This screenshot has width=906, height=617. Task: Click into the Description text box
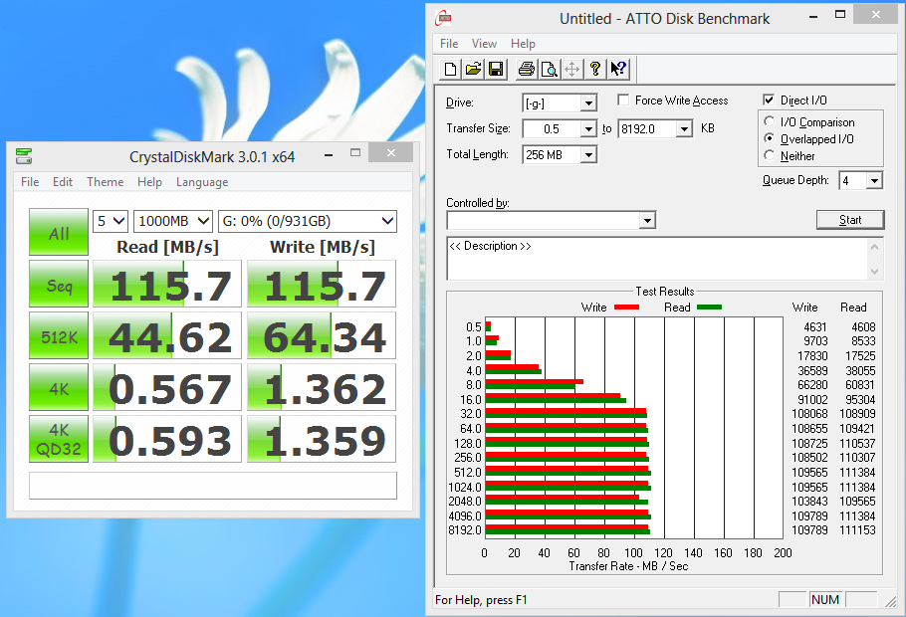(x=657, y=259)
